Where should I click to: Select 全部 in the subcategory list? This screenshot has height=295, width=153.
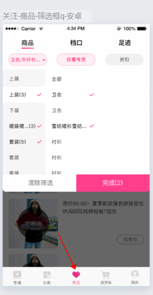point(57,79)
